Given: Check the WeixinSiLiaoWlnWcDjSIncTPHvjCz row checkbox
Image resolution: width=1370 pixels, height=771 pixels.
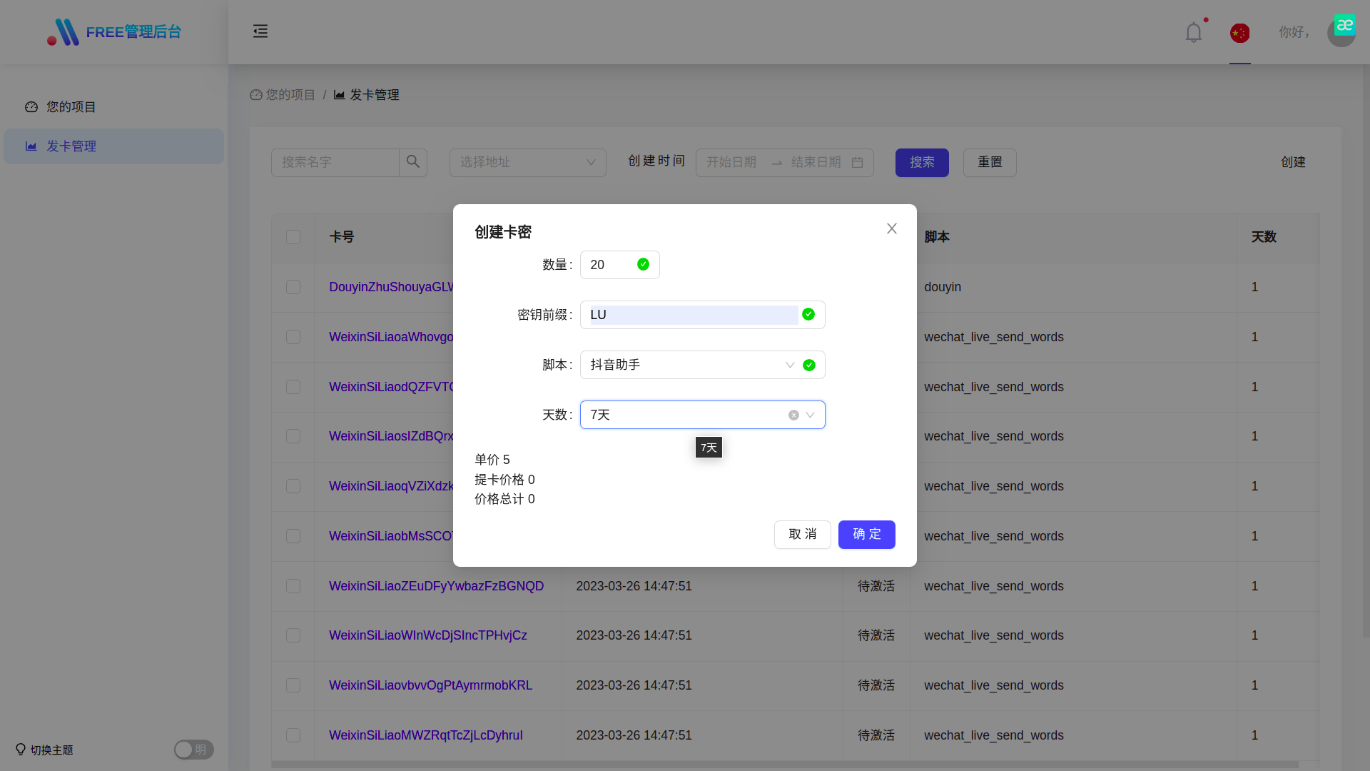Looking at the screenshot, I should pos(293,635).
